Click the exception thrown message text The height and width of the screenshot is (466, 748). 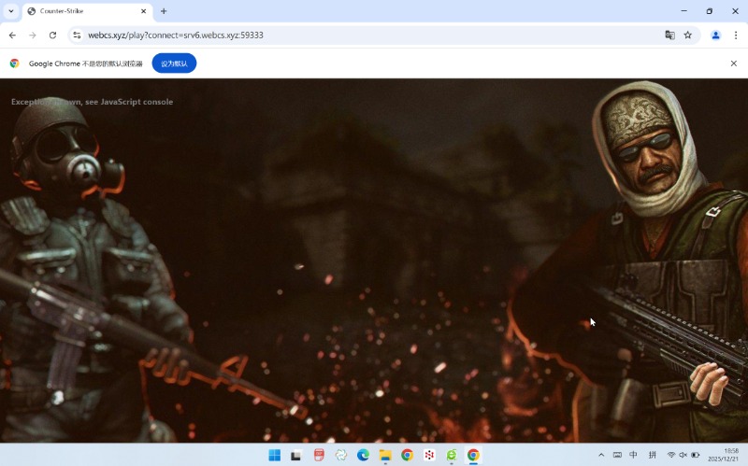(x=92, y=102)
